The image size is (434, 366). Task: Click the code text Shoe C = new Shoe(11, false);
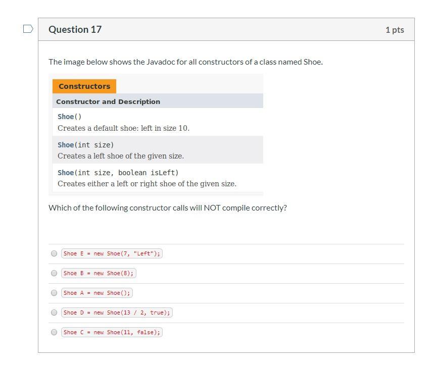tap(112, 332)
